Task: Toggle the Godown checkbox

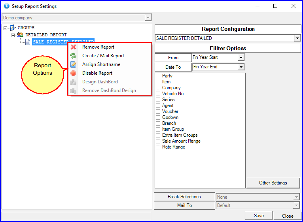Action: pos(158,117)
